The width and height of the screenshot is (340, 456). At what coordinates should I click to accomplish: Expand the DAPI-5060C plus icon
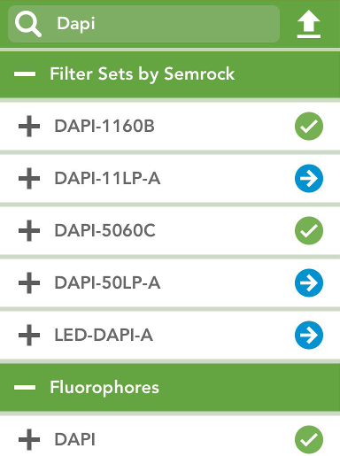point(29,231)
